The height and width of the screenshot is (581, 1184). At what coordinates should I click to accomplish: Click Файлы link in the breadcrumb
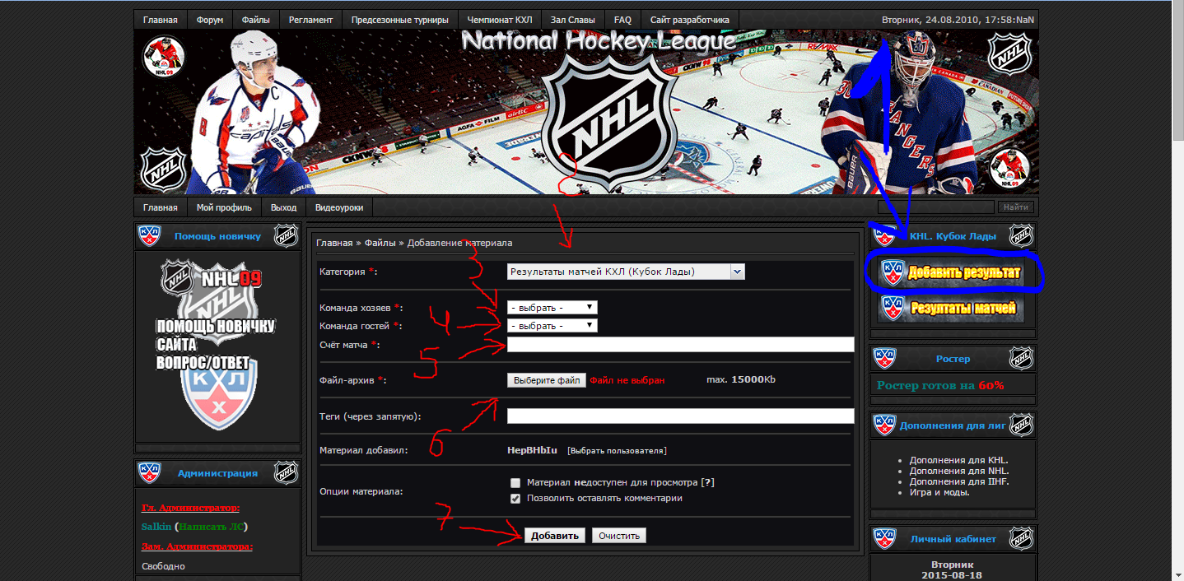coord(381,243)
